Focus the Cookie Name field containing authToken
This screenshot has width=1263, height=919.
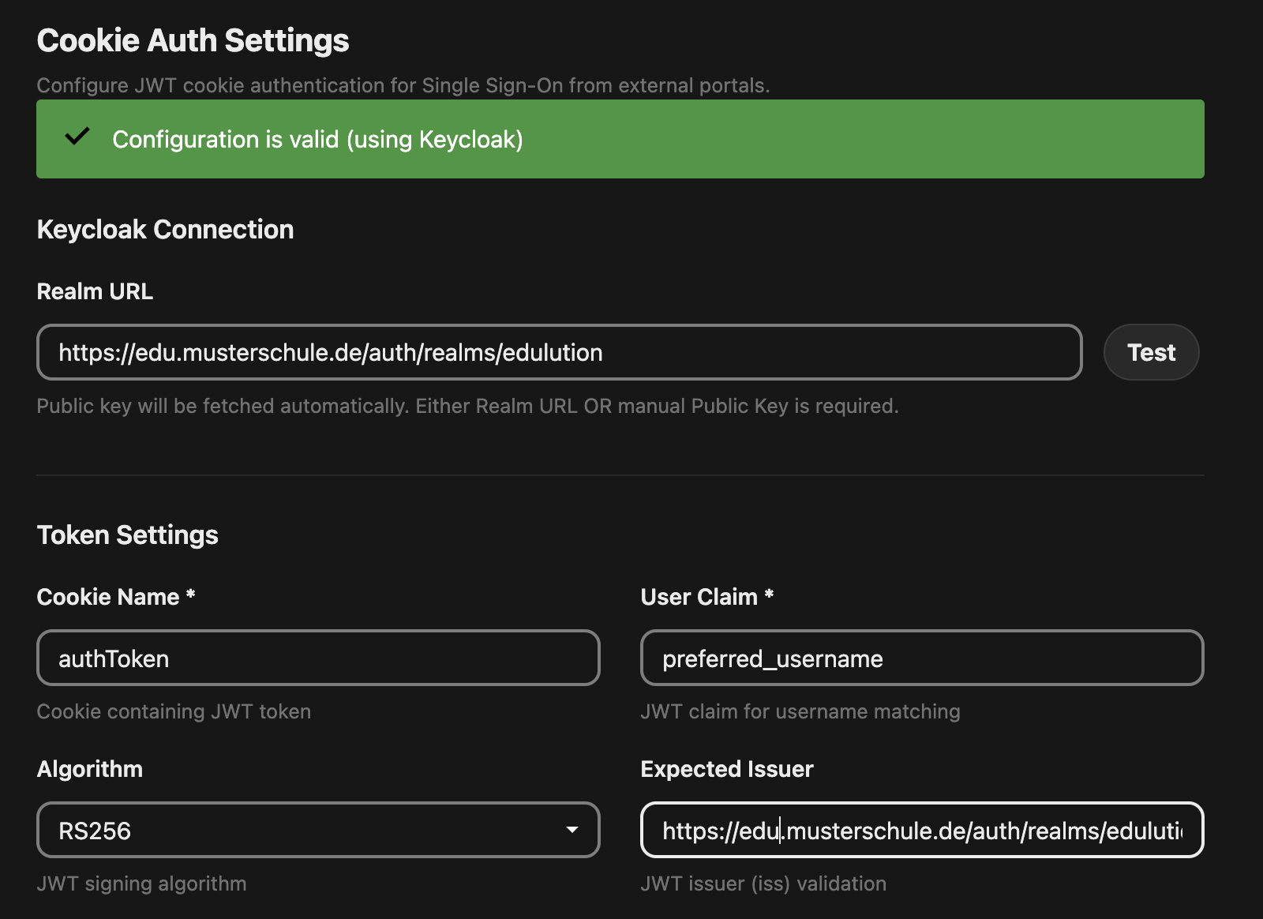[318, 658]
